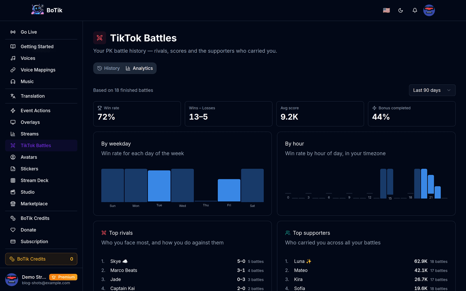
Task: Open the Demo Str... Premium account panel
Action: tap(41, 280)
